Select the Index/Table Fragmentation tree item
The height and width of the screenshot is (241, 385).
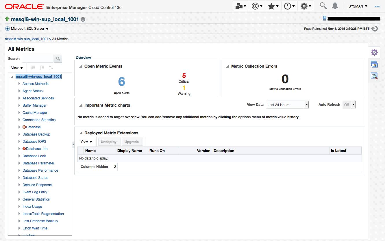(x=43, y=214)
